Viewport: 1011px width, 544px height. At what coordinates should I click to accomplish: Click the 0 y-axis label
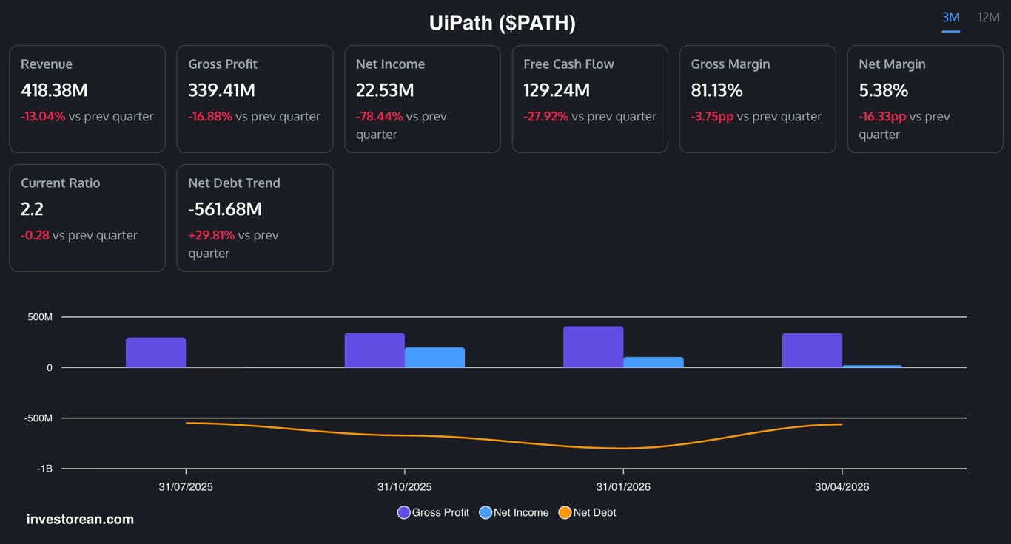pyautogui.click(x=50, y=368)
